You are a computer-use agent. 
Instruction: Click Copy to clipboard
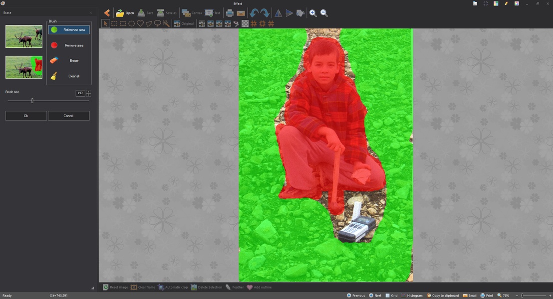coord(443,296)
